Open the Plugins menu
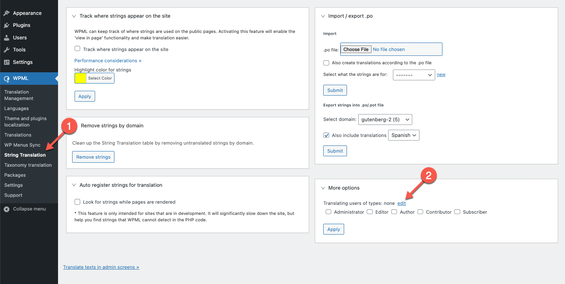This screenshot has width=565, height=284. point(22,25)
